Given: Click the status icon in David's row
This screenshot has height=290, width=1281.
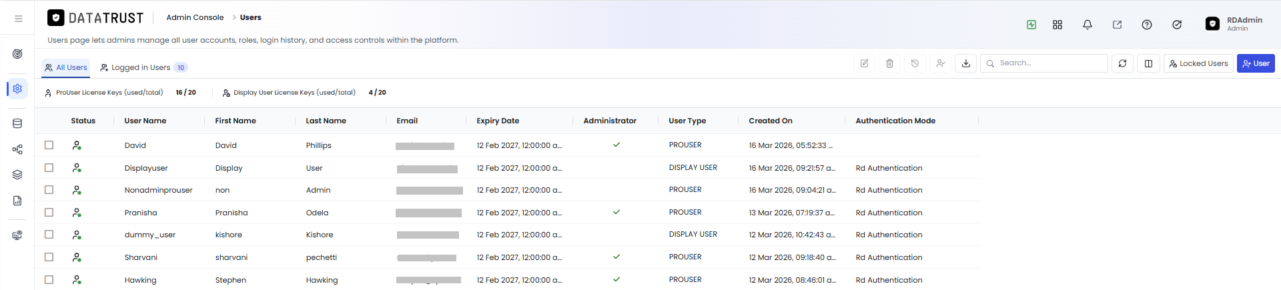Looking at the screenshot, I should click(x=77, y=145).
